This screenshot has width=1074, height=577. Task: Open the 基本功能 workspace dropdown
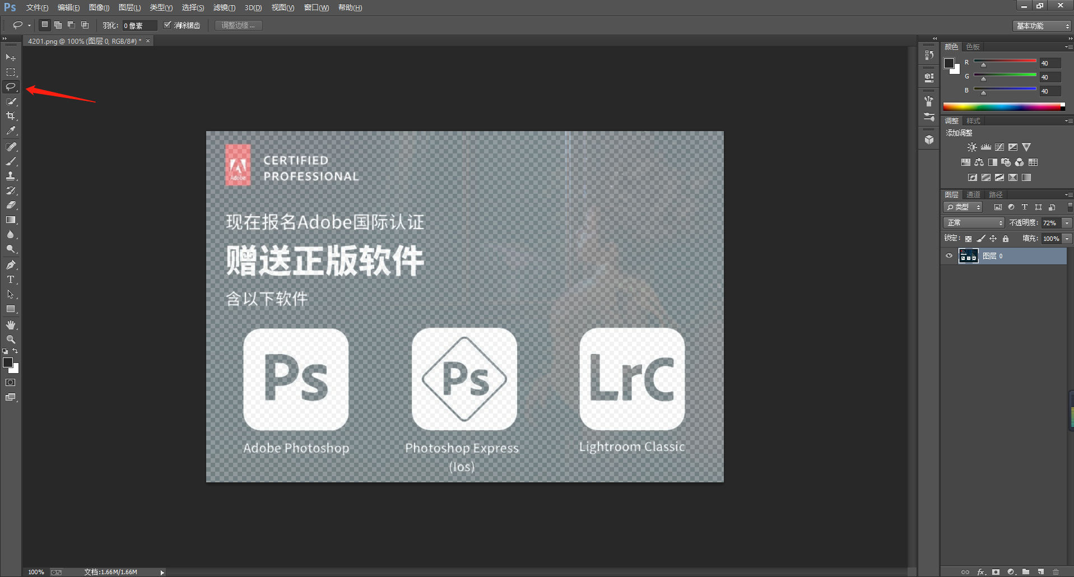click(1042, 26)
